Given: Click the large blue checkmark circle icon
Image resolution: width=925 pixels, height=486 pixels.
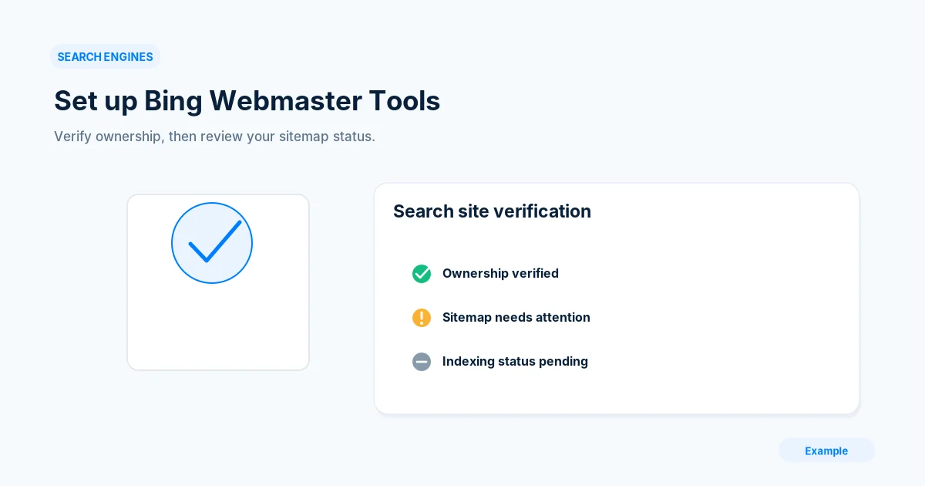Looking at the screenshot, I should click(x=212, y=243).
